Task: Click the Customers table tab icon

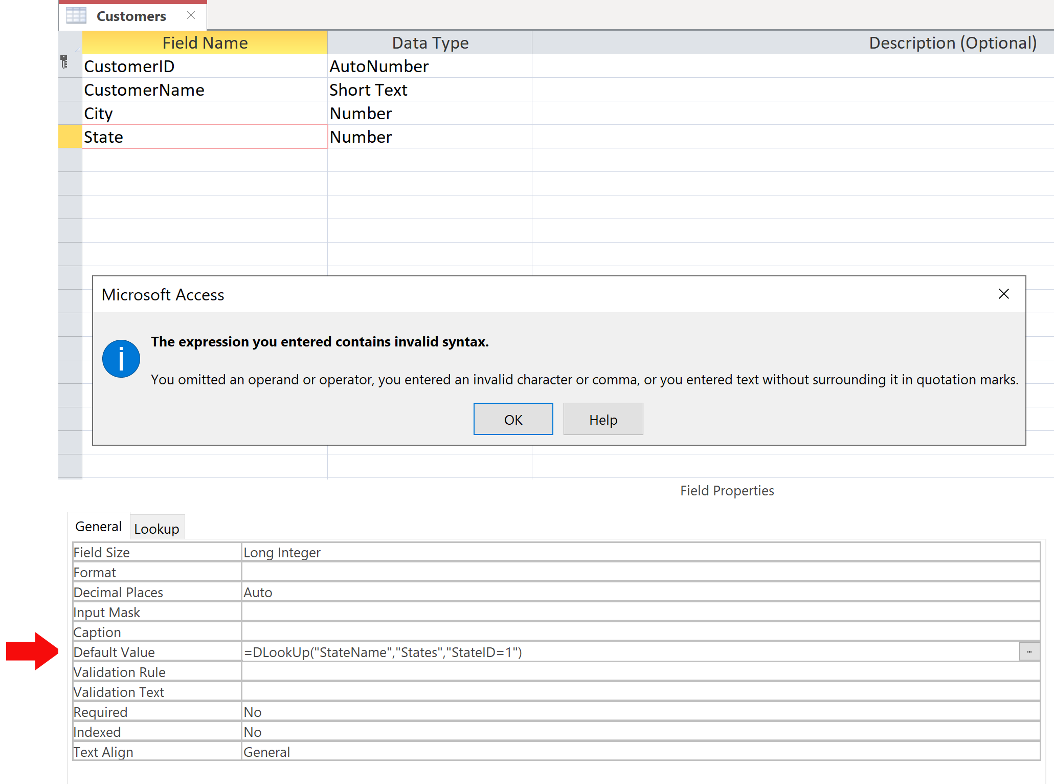Action: tap(76, 16)
